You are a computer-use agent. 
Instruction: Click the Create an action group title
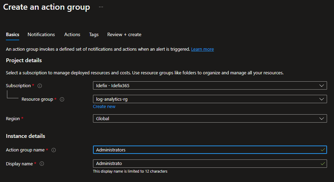point(47,7)
